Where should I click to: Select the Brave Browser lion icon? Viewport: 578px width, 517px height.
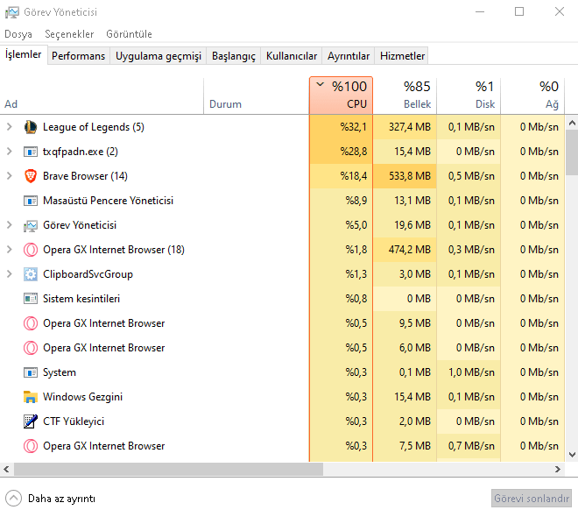31,176
